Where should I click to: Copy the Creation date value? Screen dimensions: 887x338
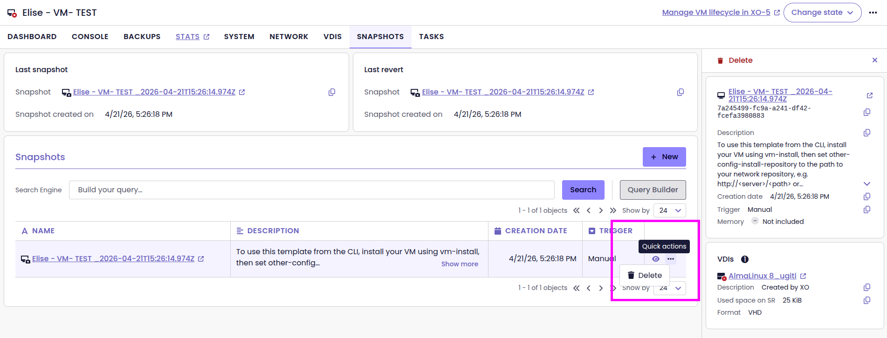pos(866,196)
